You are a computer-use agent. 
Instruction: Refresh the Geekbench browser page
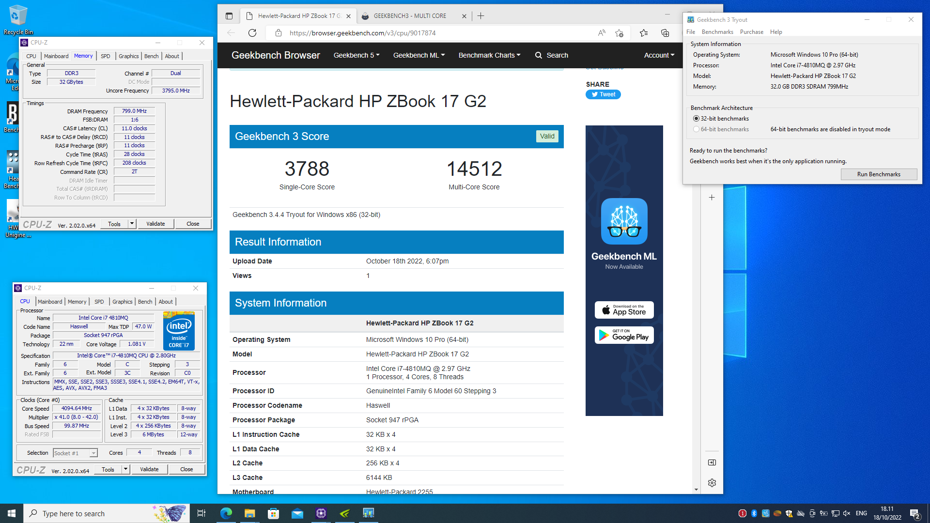[252, 33]
